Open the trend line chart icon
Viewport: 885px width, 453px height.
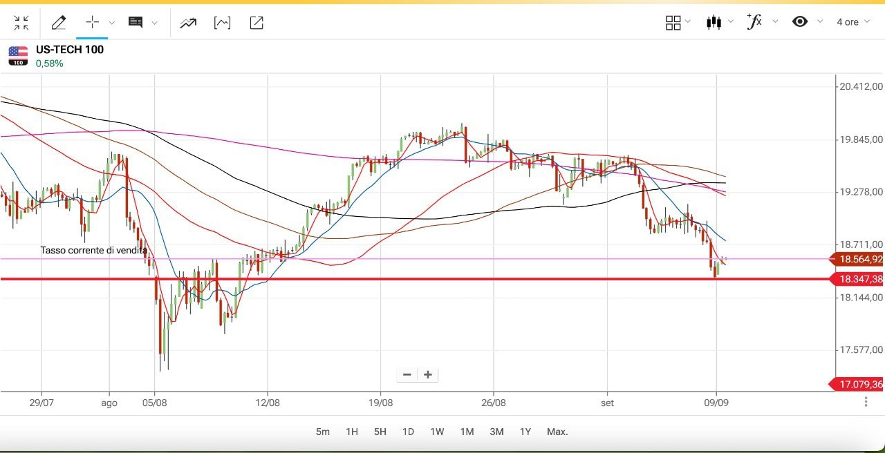(x=188, y=23)
